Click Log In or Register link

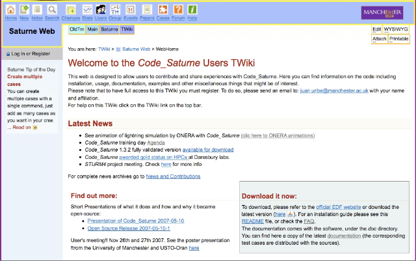pos(31,53)
